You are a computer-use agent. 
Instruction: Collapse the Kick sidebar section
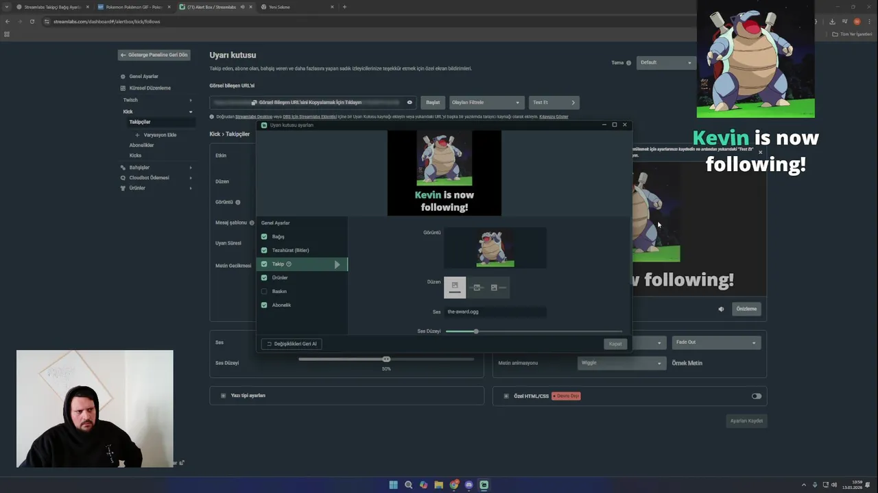191,112
